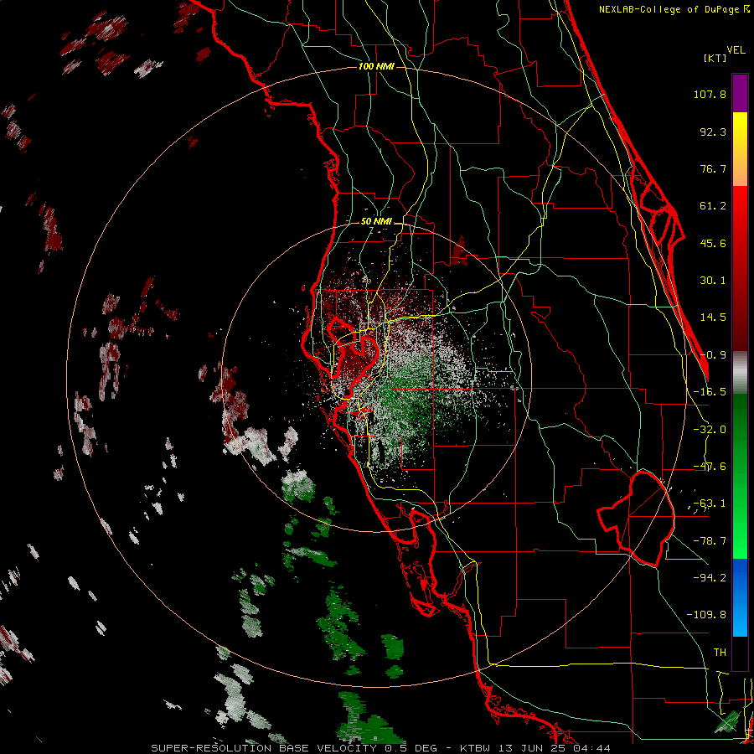The width and height of the screenshot is (754, 754).
Task: Select the 14.5 legend value
Action: coord(713,318)
